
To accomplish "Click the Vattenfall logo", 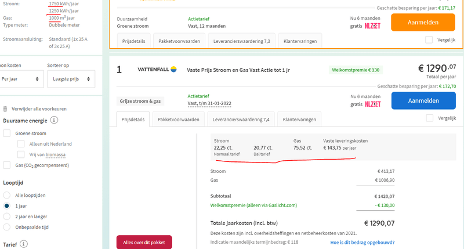I will (157, 70).
